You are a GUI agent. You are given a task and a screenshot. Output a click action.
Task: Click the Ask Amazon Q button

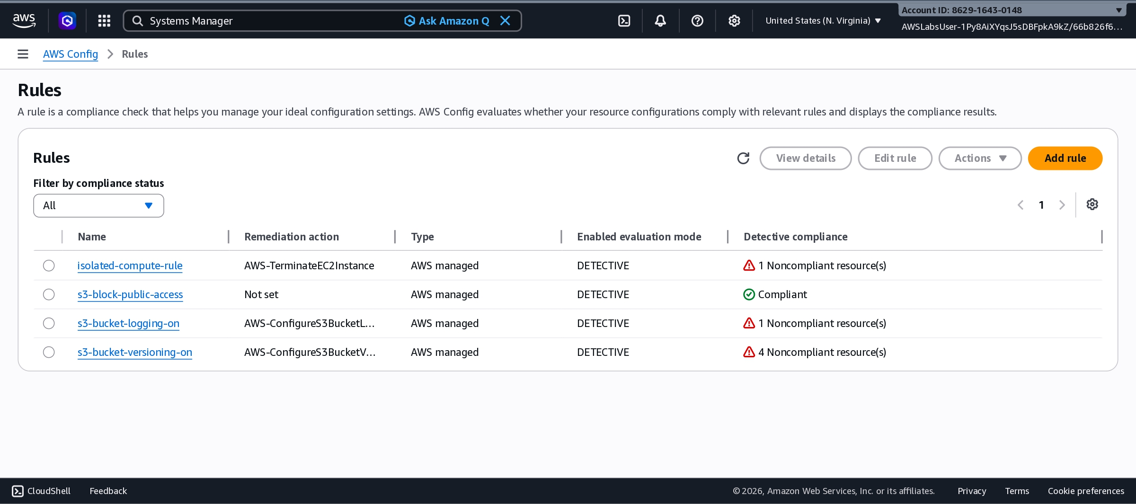[447, 21]
